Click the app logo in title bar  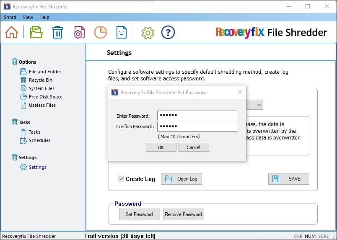(7, 6)
